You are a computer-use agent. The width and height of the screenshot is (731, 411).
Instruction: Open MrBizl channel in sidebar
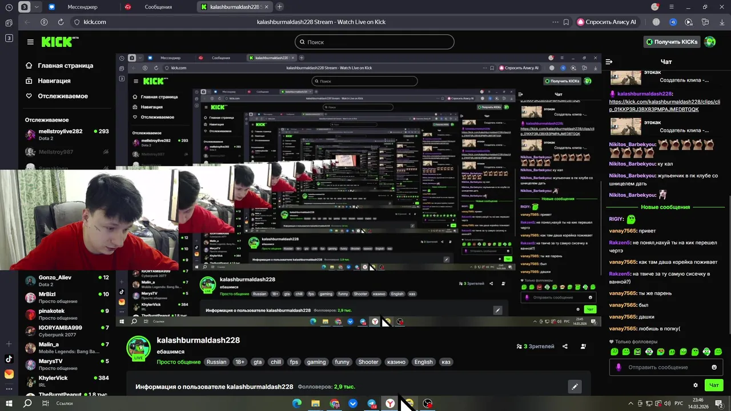pyautogui.click(x=67, y=297)
